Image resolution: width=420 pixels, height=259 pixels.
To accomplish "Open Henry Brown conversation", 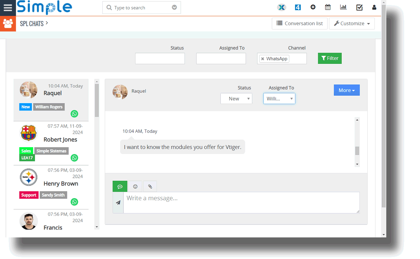I will (51, 187).
